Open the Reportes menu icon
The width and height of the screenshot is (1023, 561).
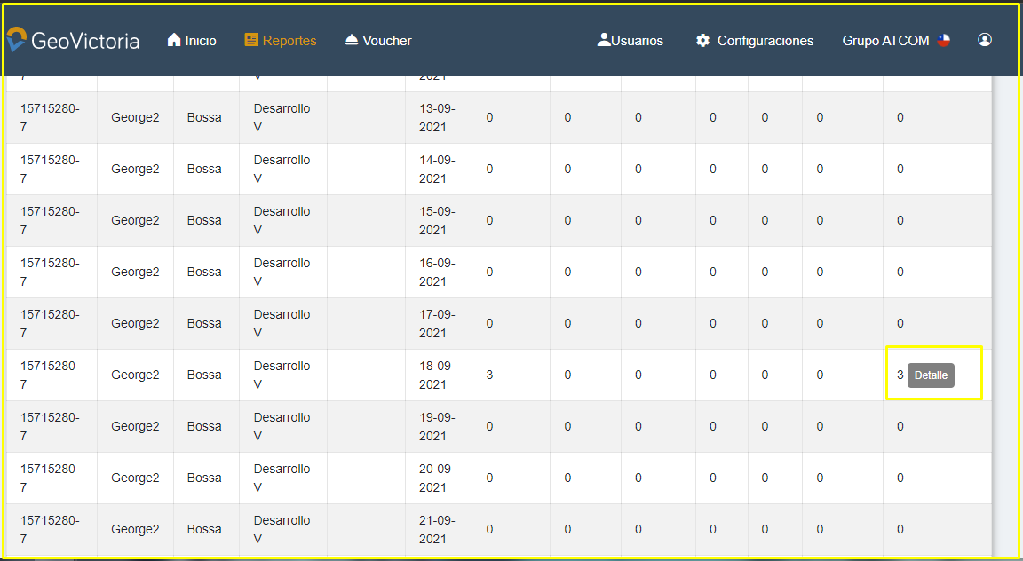pos(251,40)
